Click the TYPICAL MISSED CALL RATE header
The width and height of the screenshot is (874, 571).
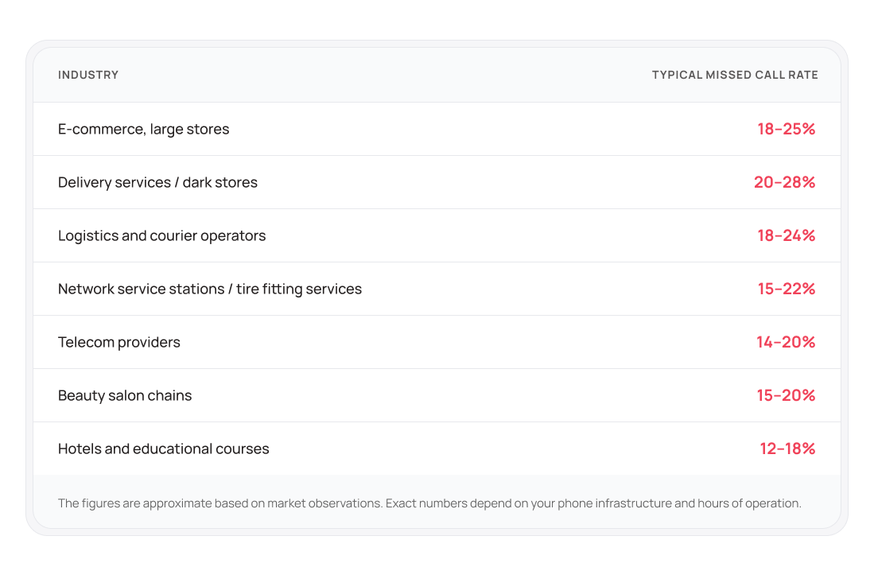point(735,75)
